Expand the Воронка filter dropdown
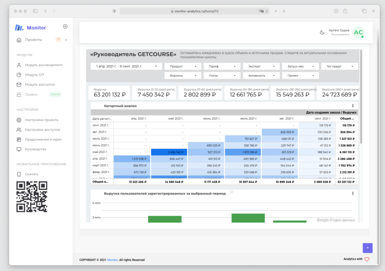Viewport: 385px width, 271px height. 183,76
